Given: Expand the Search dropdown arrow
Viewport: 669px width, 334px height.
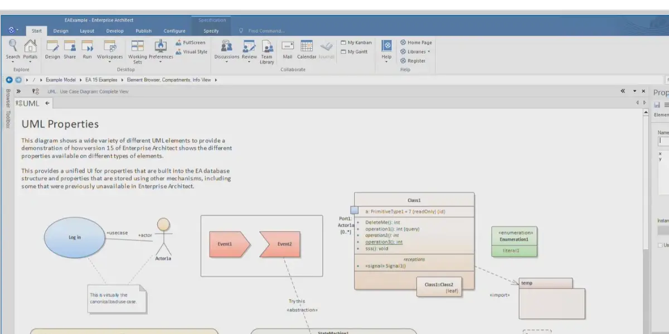Looking at the screenshot, I should [13, 62].
